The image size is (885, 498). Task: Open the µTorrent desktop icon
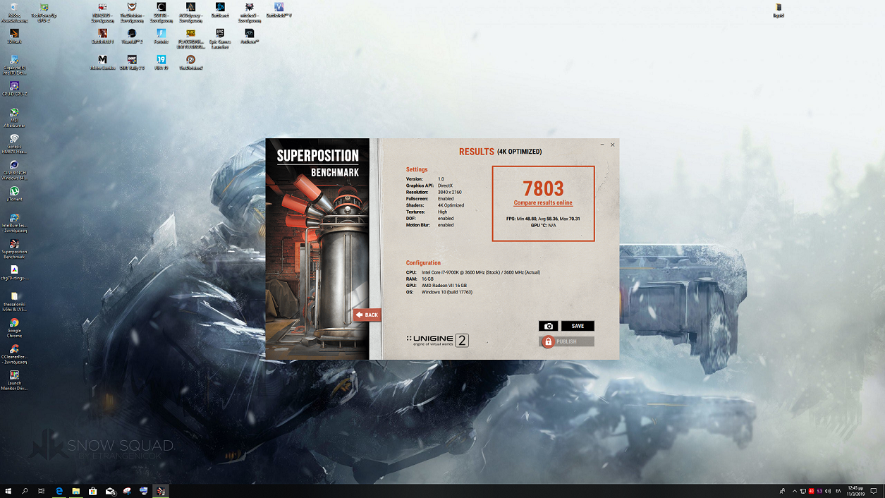point(14,194)
